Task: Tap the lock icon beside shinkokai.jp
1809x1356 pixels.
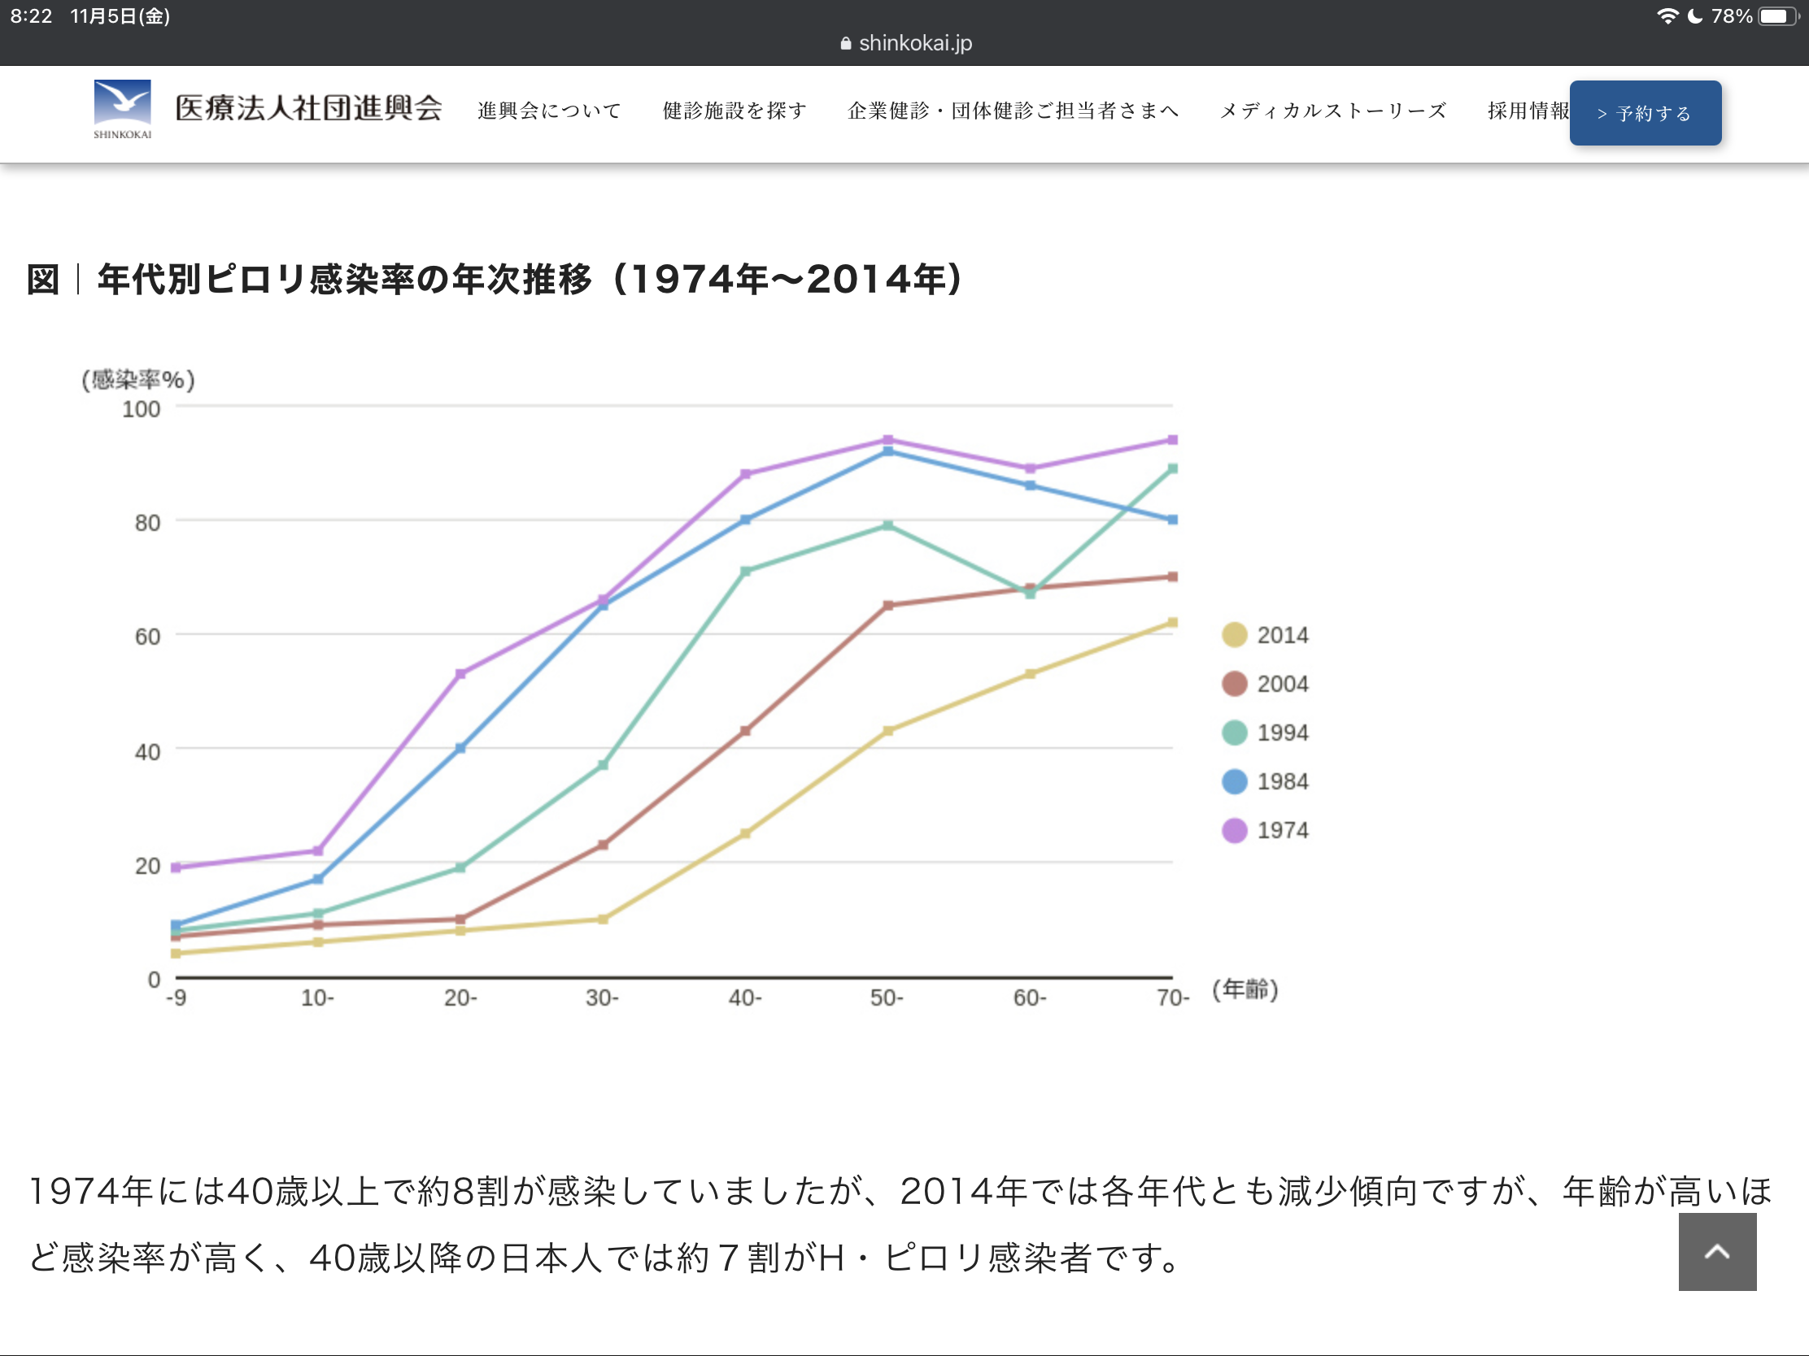Action: (846, 43)
